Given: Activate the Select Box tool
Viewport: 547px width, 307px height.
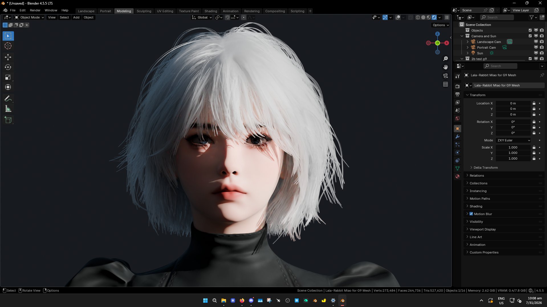Looking at the screenshot, I should coord(8,36).
